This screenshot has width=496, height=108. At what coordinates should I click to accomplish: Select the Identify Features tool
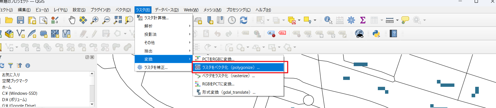328,20
